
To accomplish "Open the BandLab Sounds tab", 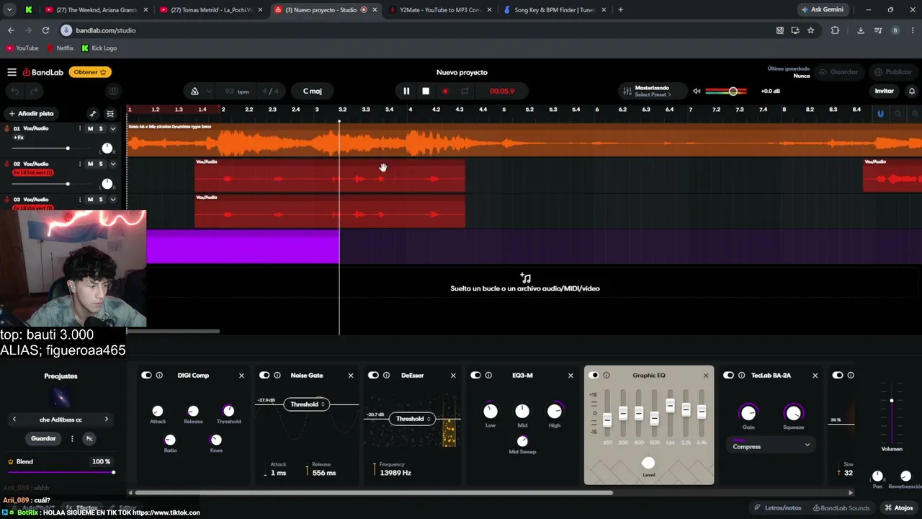I will click(841, 508).
